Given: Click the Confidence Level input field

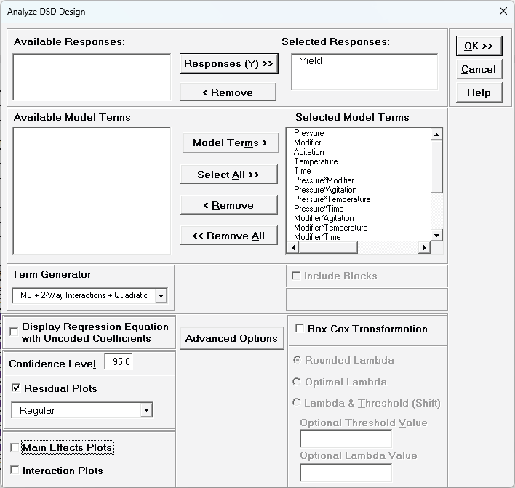Looking at the screenshot, I should point(119,362).
